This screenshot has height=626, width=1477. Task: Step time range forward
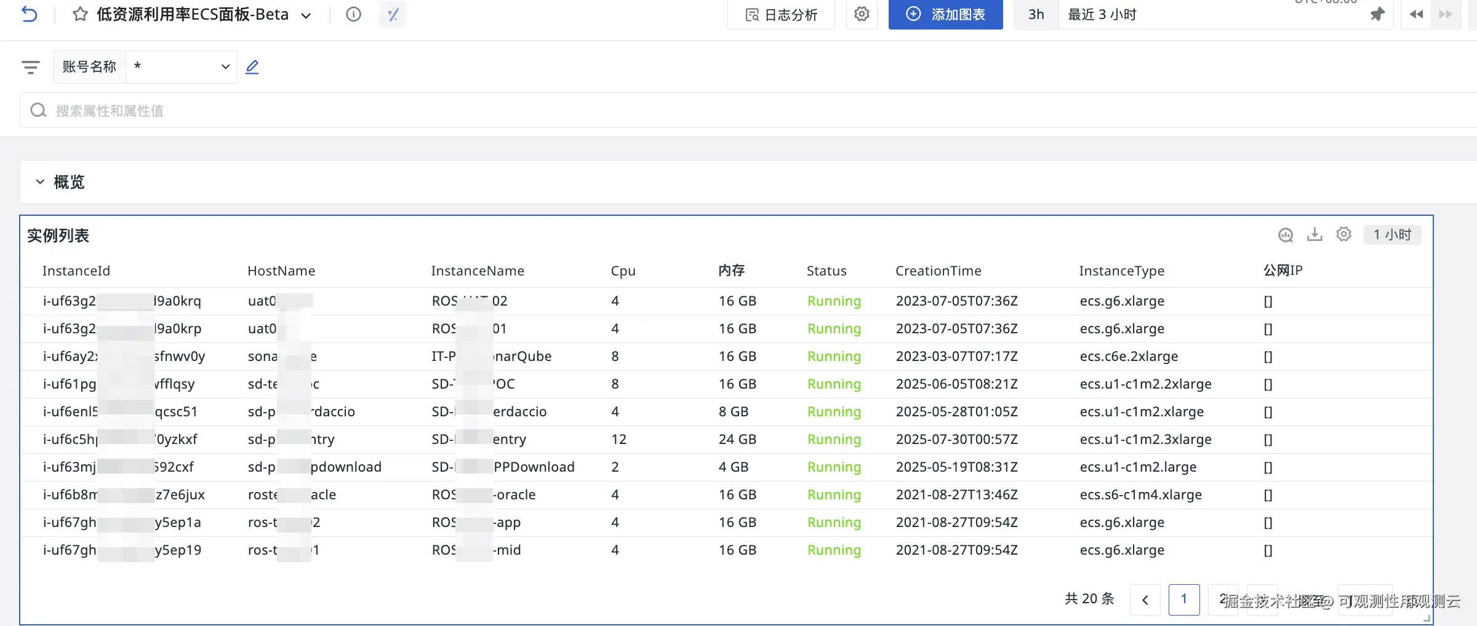coord(1446,14)
